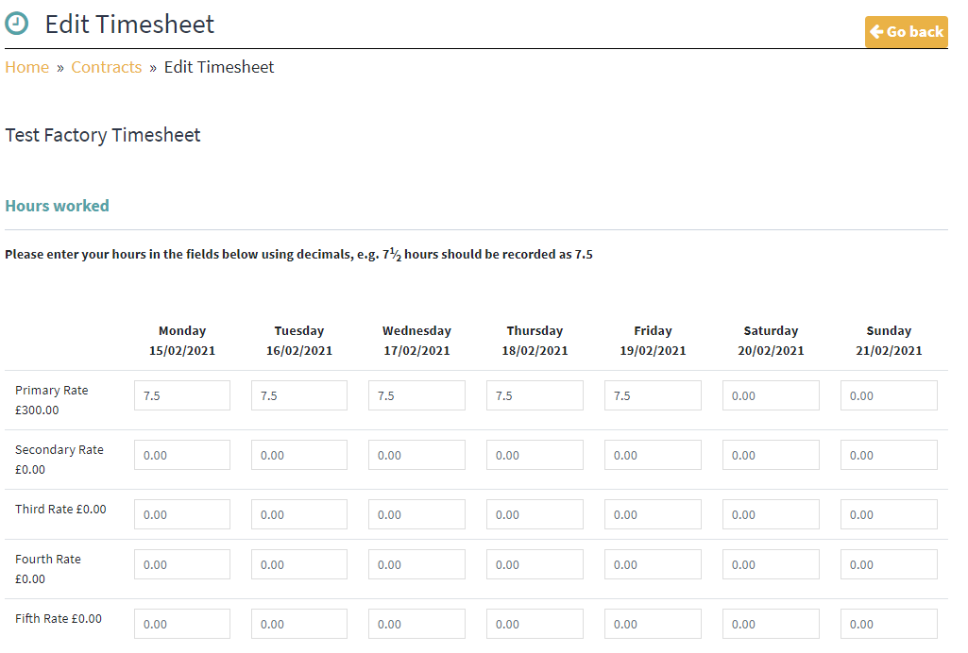Click the Fifth Rate £0.00 row label
968x653 pixels.
[x=59, y=618]
